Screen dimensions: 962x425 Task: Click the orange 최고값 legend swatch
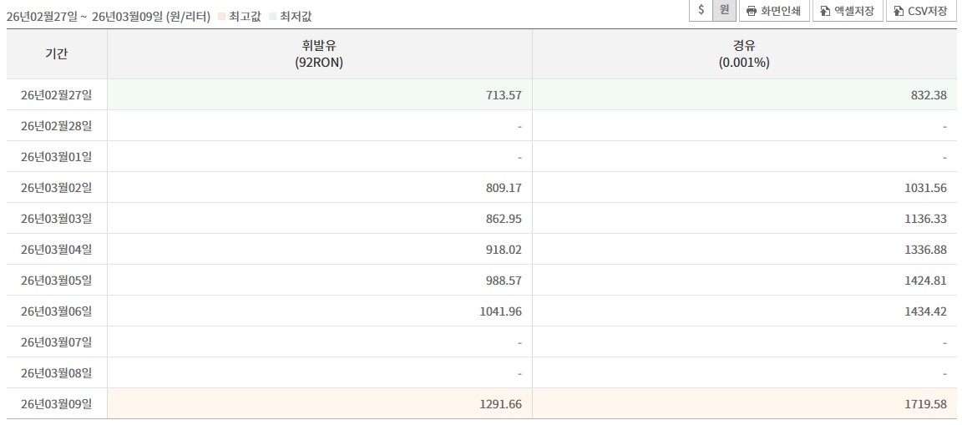click(221, 17)
